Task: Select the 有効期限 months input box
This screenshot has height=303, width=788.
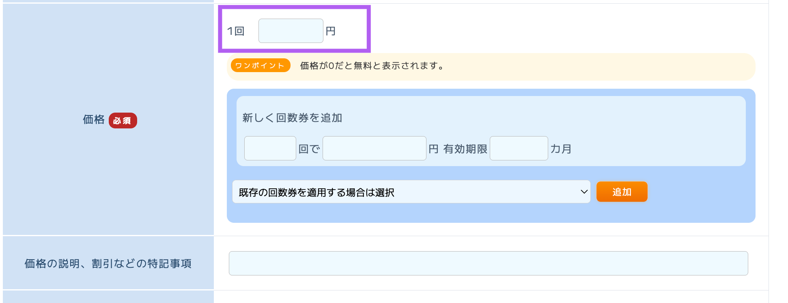Action: (x=519, y=148)
